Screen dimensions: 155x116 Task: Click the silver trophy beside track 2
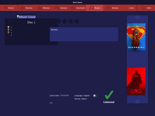(8, 30)
